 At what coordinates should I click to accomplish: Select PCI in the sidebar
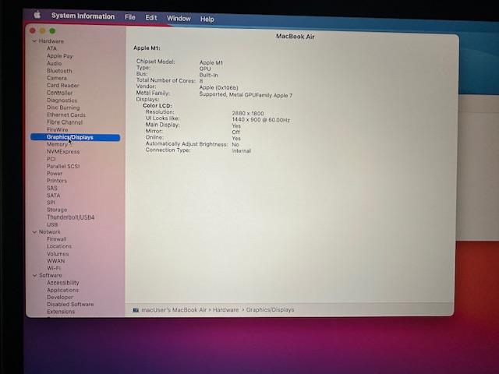coord(51,159)
